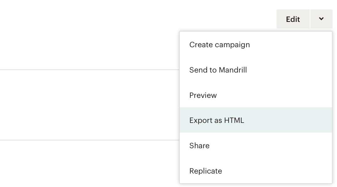Collapse the dropdown using the chevron arrow
This screenshot has width=337, height=187.
click(x=321, y=19)
